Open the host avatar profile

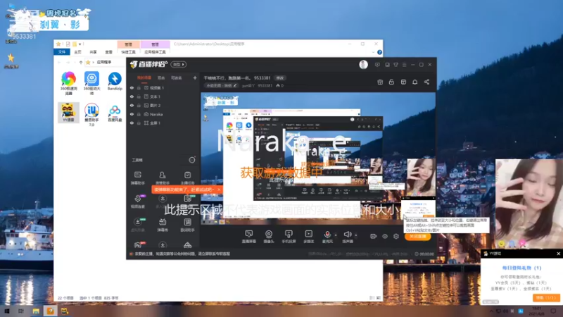[x=363, y=64]
